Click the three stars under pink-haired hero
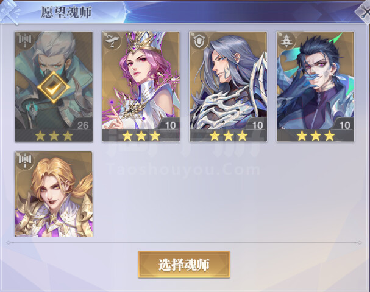 point(141,136)
